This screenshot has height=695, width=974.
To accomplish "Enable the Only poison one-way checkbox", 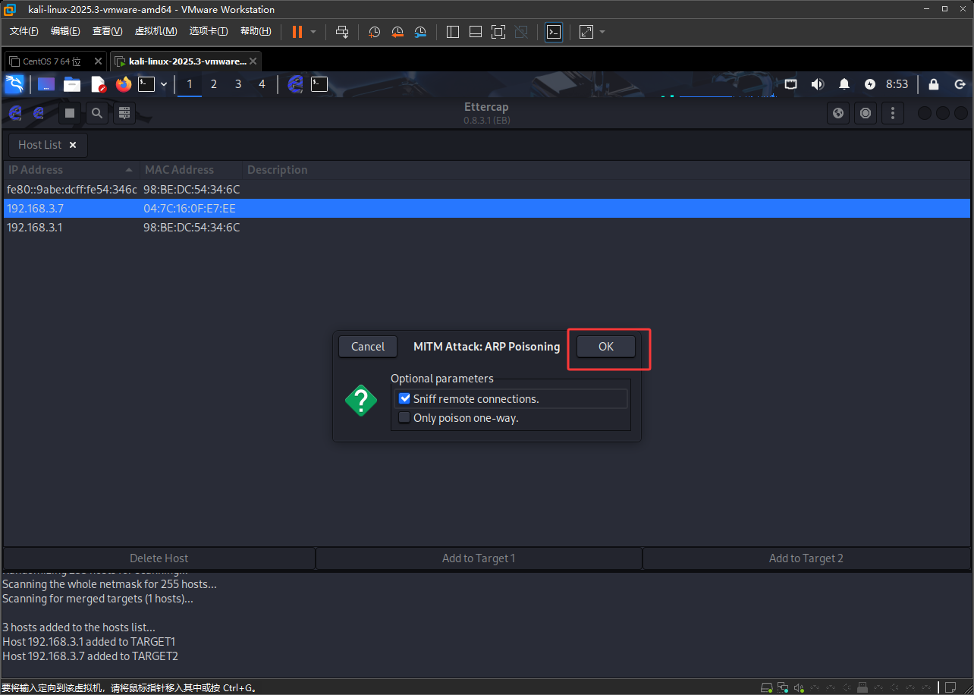I will click(404, 417).
